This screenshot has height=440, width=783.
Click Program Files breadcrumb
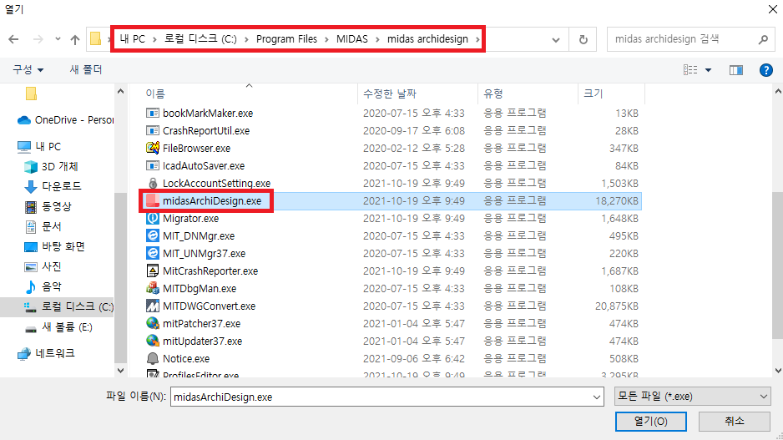pyautogui.click(x=286, y=39)
